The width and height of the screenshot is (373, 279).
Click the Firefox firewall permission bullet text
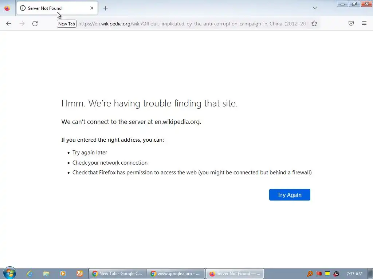coord(192,173)
